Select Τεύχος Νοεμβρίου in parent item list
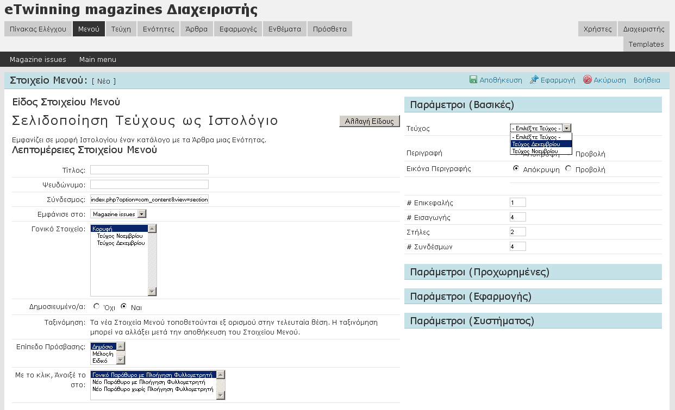Viewport: 675px width, 410px height. 120,236
